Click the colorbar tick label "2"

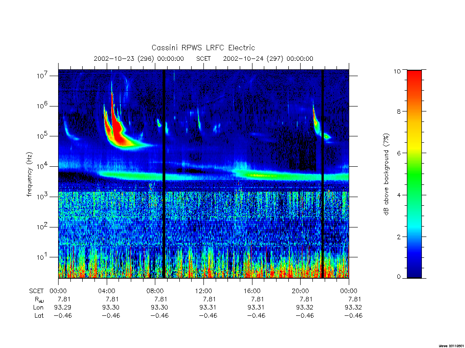click(x=399, y=237)
